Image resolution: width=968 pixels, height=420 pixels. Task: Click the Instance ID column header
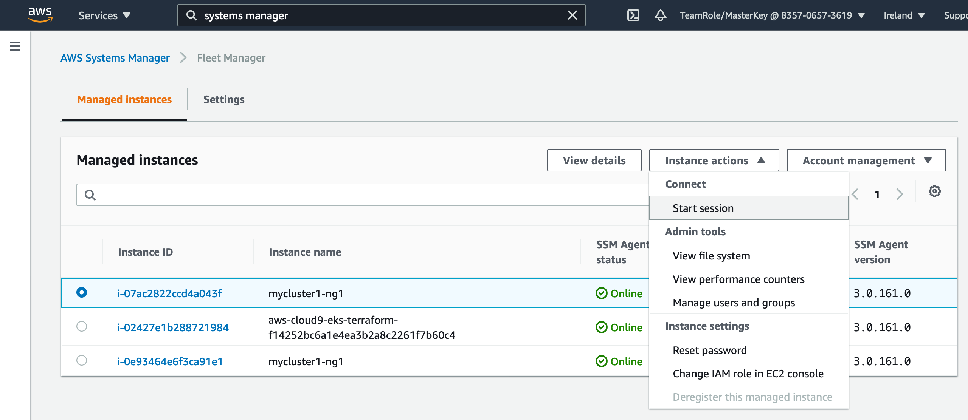[145, 252]
